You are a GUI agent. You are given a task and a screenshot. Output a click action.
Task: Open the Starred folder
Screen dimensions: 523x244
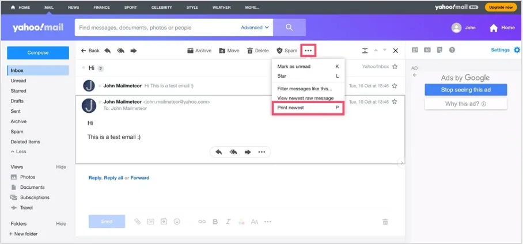[x=18, y=91]
